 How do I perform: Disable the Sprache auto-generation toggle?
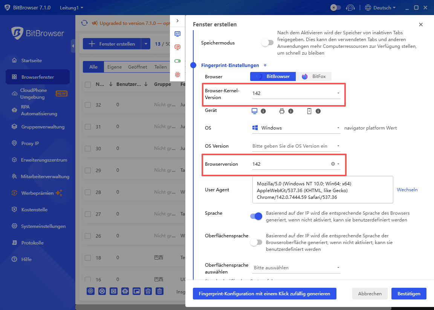click(256, 216)
